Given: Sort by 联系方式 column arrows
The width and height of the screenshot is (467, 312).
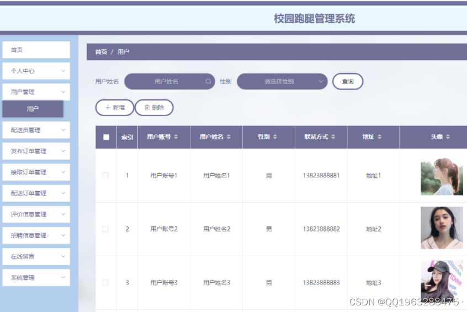Looking at the screenshot, I should [x=333, y=137].
